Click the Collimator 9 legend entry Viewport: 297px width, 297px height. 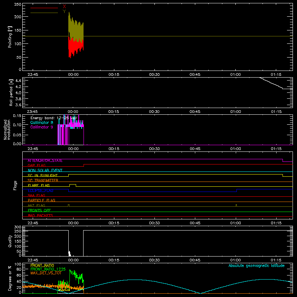coord(42,127)
